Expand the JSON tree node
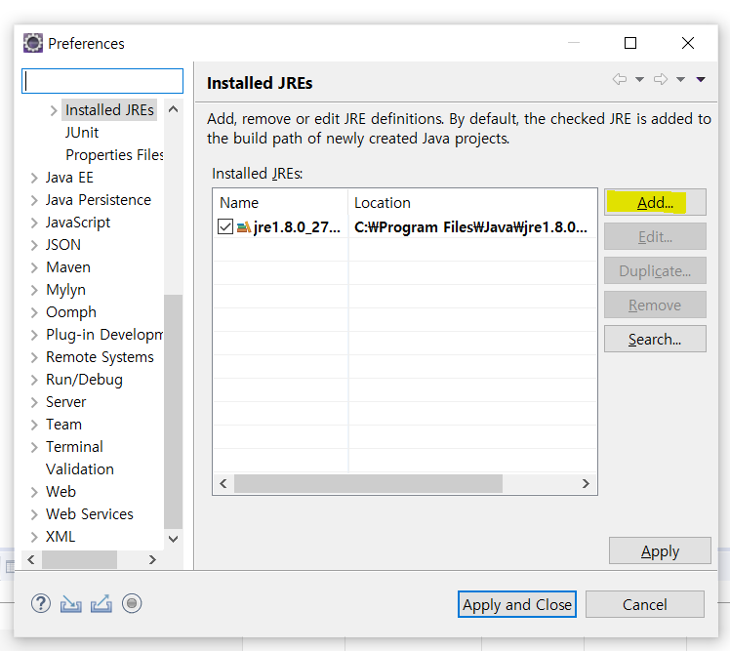Image resolution: width=730 pixels, height=651 pixels. tap(34, 245)
